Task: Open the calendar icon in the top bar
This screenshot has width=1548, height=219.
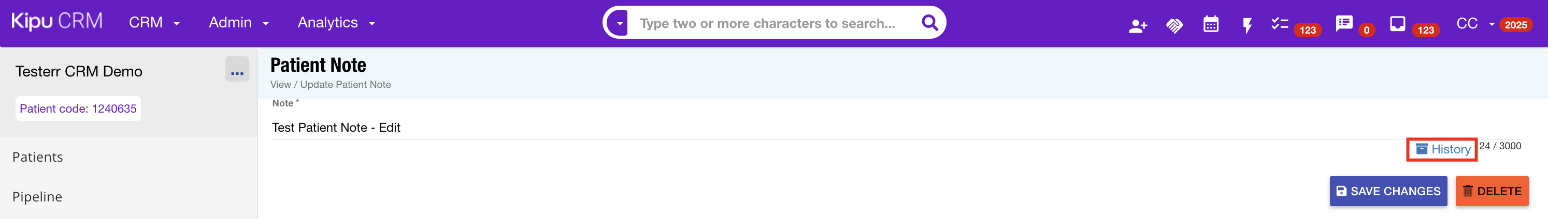Action: 1211,24
